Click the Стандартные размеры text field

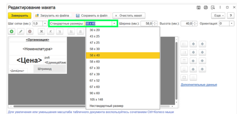[x=98, y=24]
